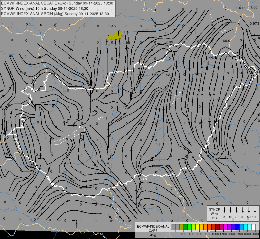This screenshot has height=239, width=260.
Task: Click the 47.4 CAPE value on the map
Action: click(126, 108)
